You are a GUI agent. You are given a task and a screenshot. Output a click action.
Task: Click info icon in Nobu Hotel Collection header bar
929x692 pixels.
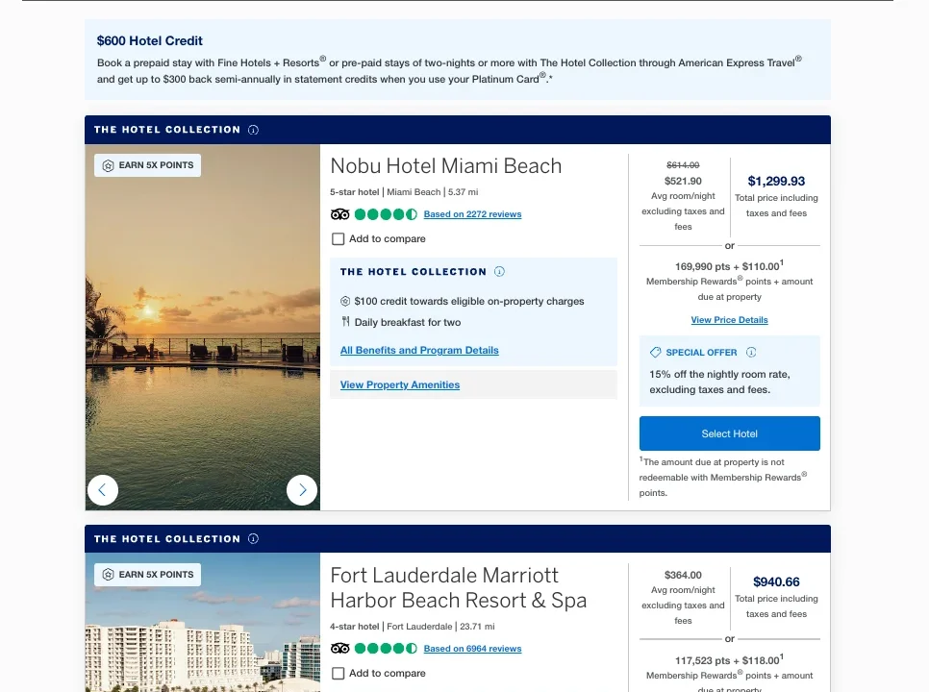click(x=253, y=130)
